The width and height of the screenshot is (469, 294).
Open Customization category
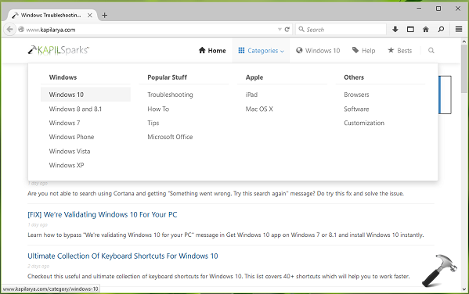point(364,123)
